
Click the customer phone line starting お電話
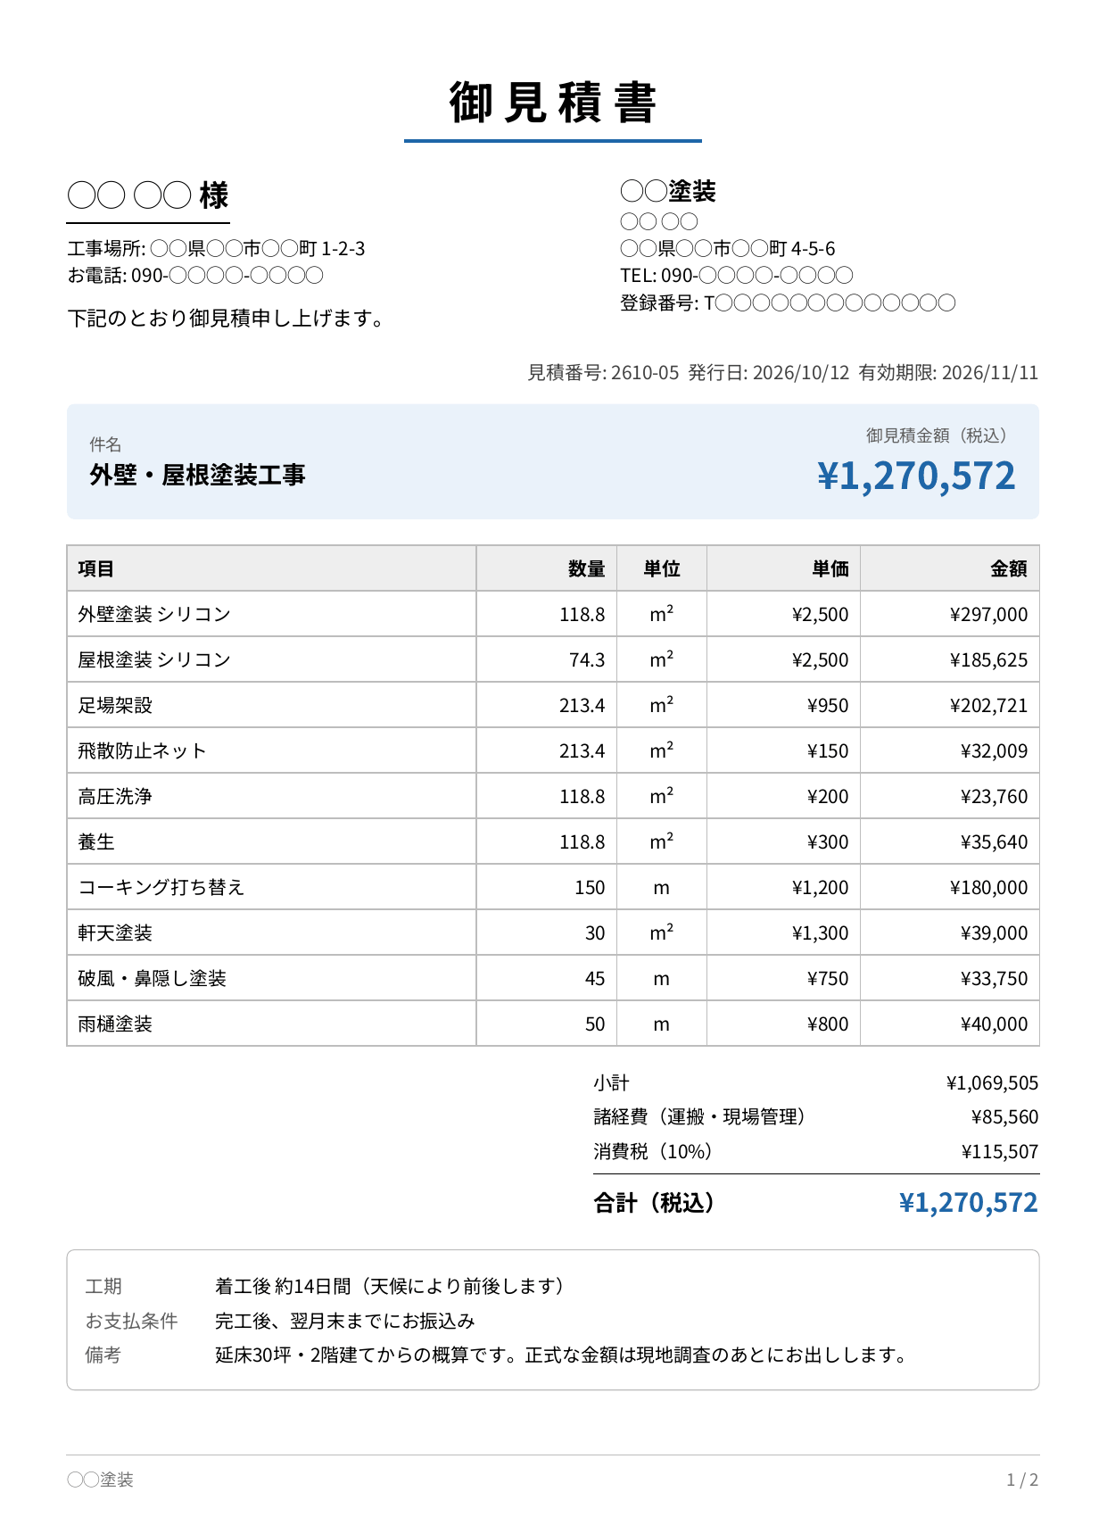tap(195, 275)
